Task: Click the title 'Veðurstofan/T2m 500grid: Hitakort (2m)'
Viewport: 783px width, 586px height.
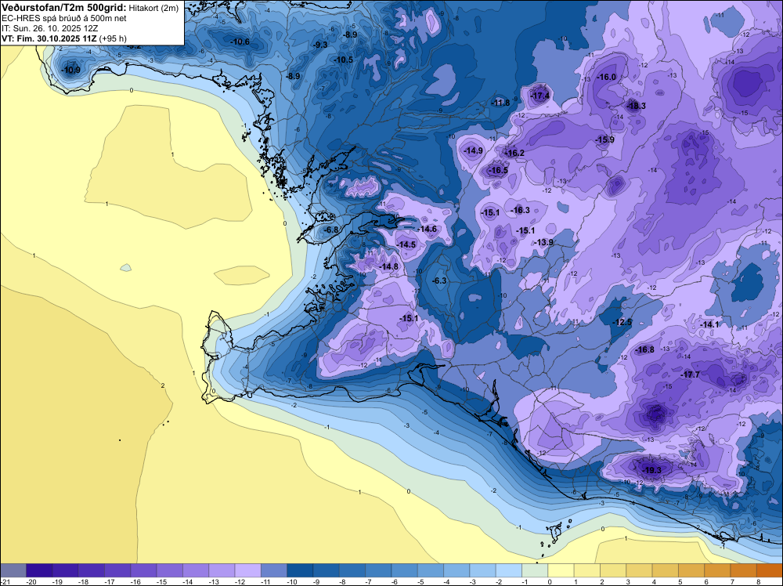Action: coord(90,8)
